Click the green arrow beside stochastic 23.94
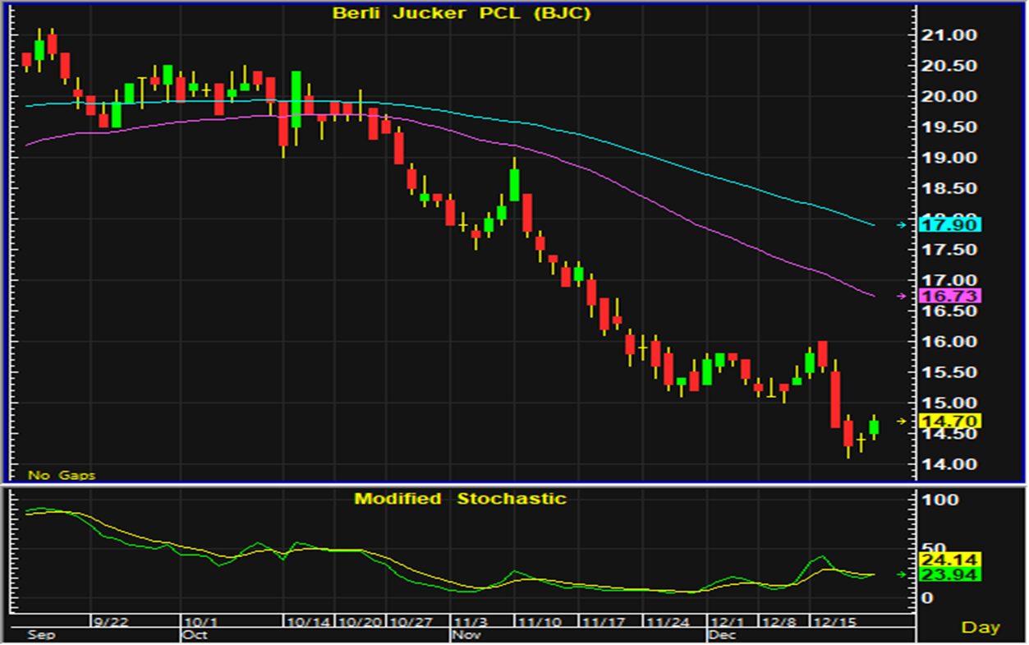 point(903,574)
